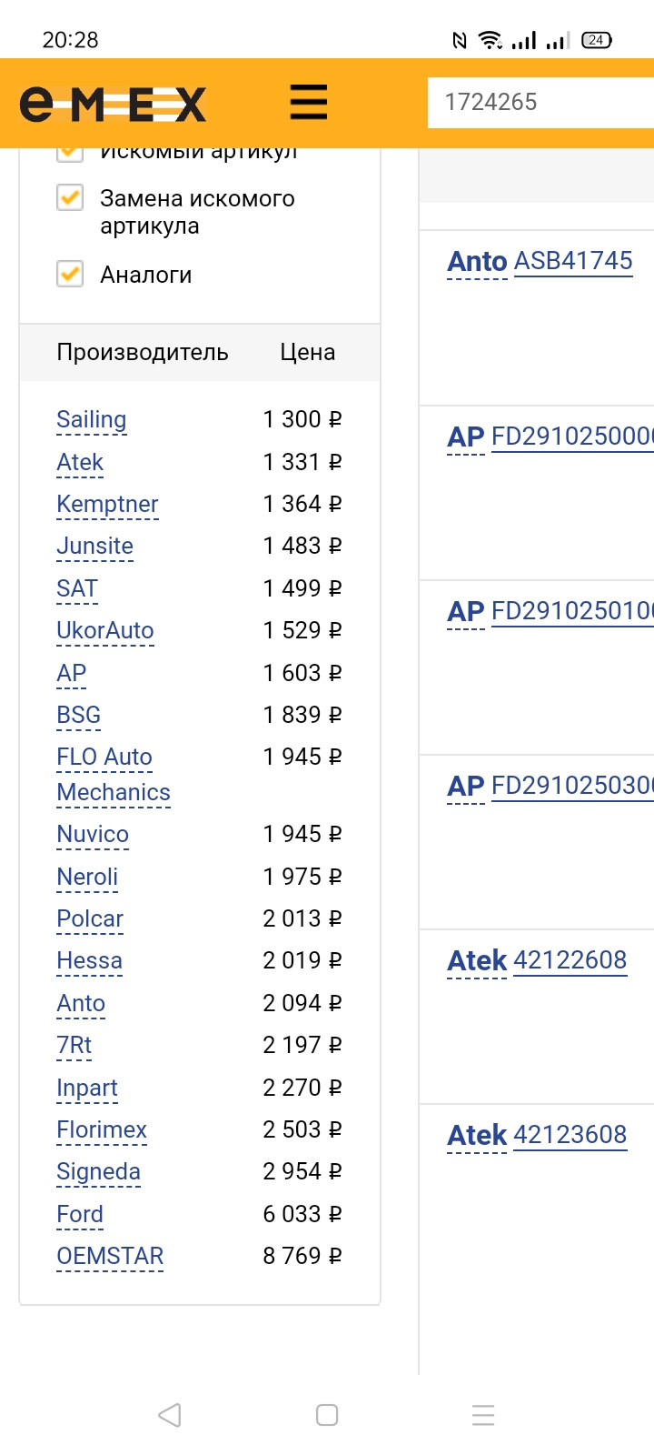Open the Atek 42122608 part link

(x=570, y=960)
